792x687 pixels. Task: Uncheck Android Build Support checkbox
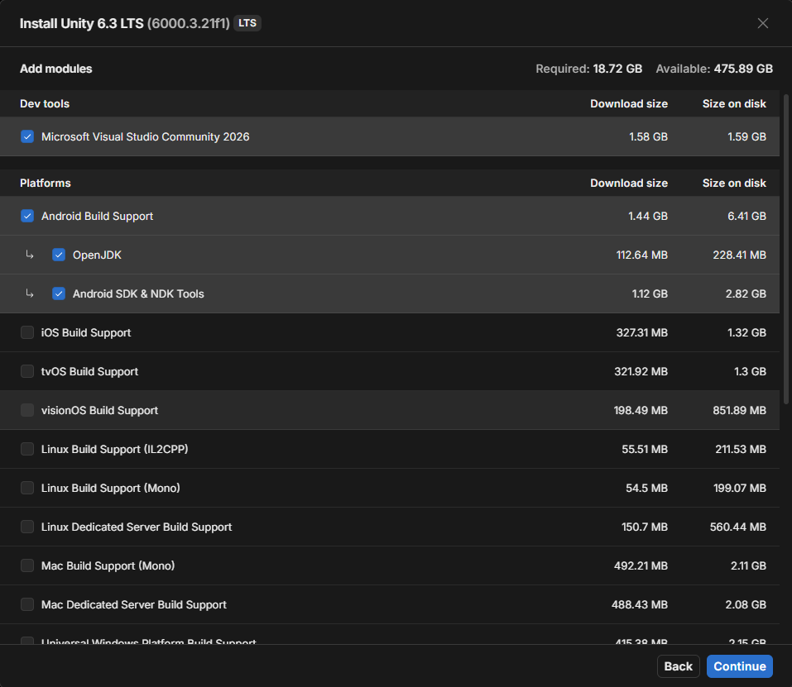[x=27, y=216]
